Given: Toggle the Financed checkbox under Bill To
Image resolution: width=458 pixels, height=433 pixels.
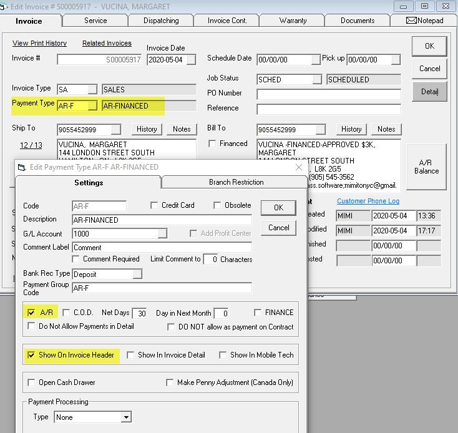Looking at the screenshot, I should pos(212,144).
